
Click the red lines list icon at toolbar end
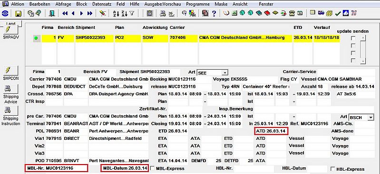354,13
